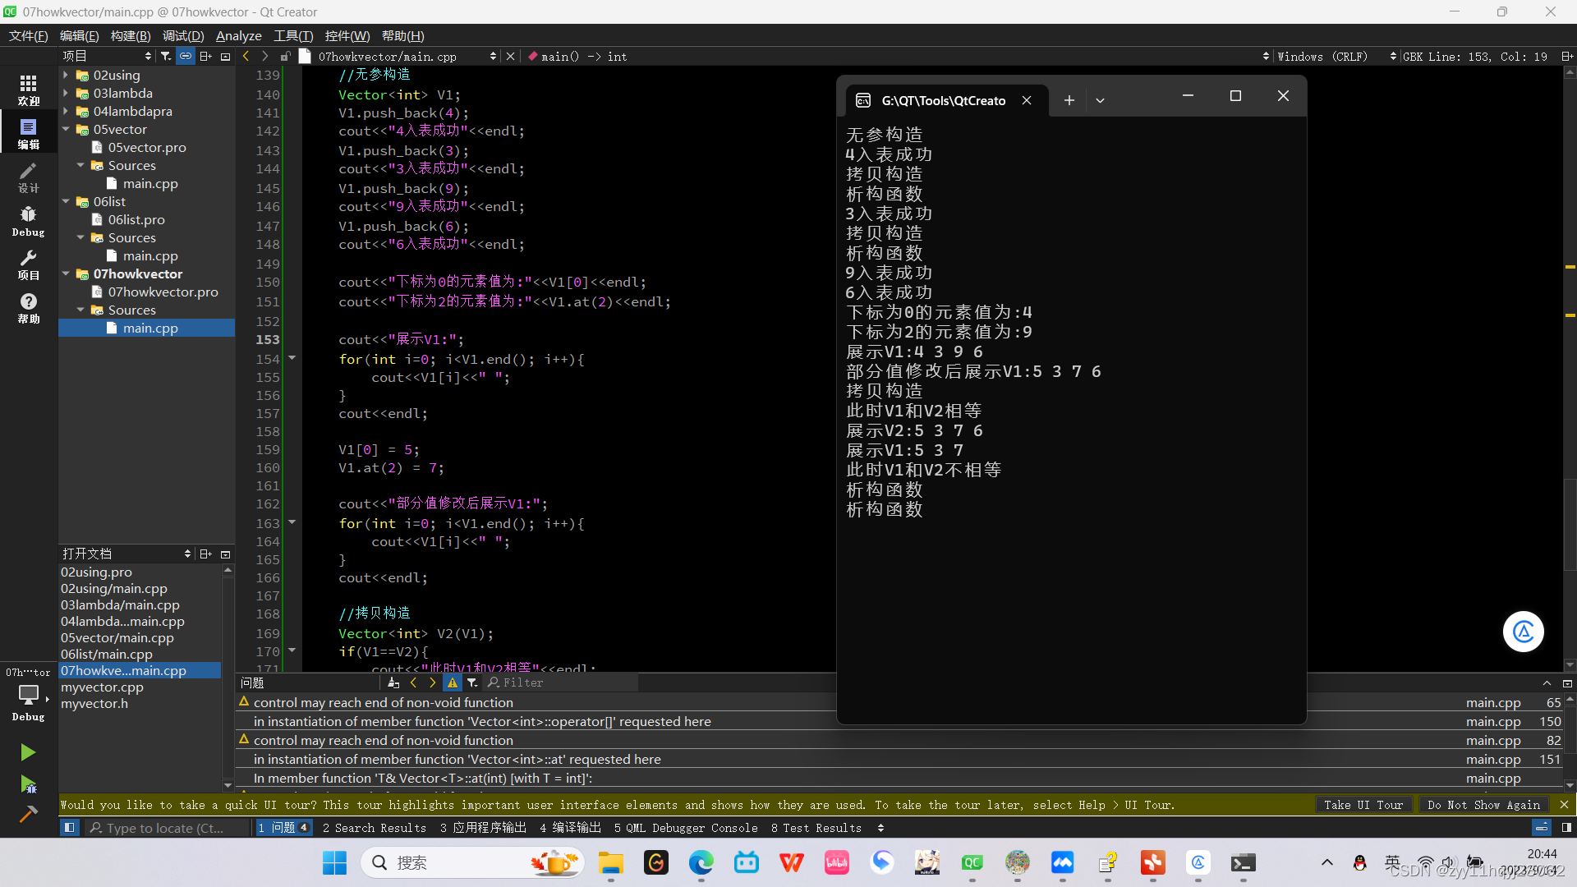Click the filter tree funnel icon
Viewport: 1577px width, 887px height.
point(166,56)
